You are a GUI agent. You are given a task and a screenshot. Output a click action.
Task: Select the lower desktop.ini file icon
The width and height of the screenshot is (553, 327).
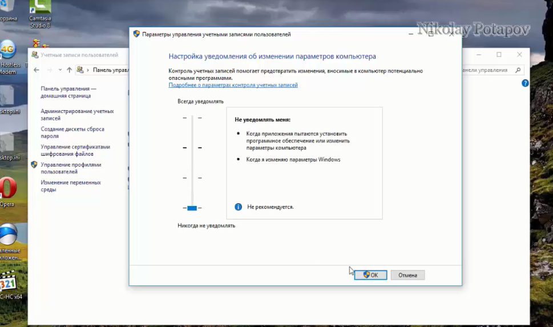(x=9, y=147)
